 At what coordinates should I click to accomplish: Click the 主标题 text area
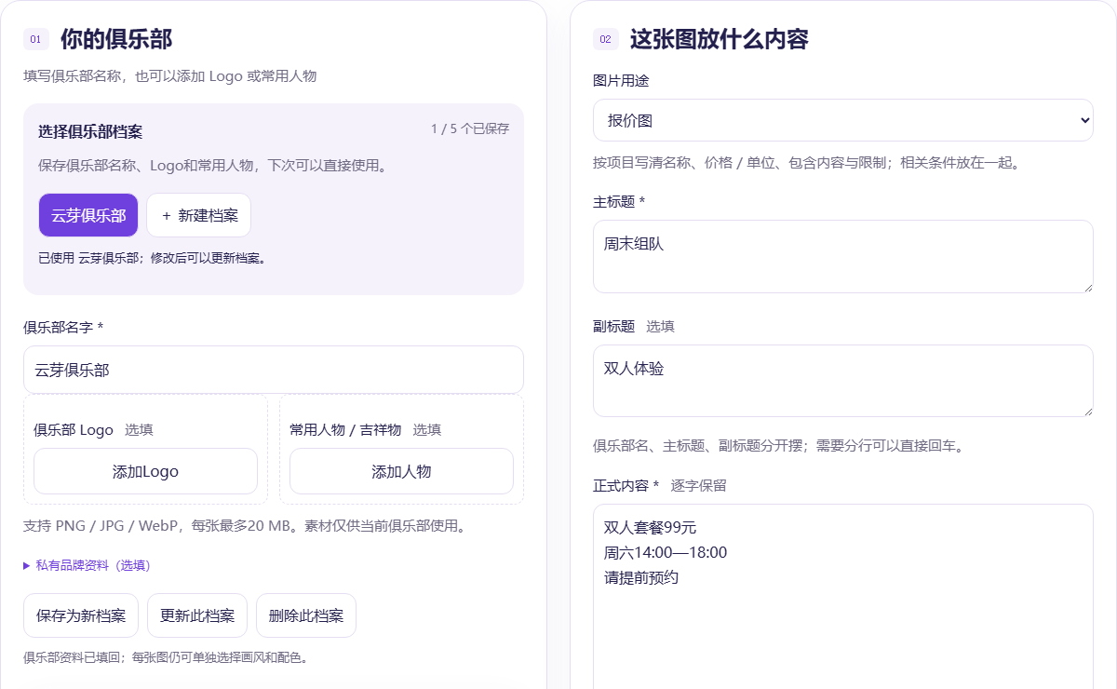[843, 256]
